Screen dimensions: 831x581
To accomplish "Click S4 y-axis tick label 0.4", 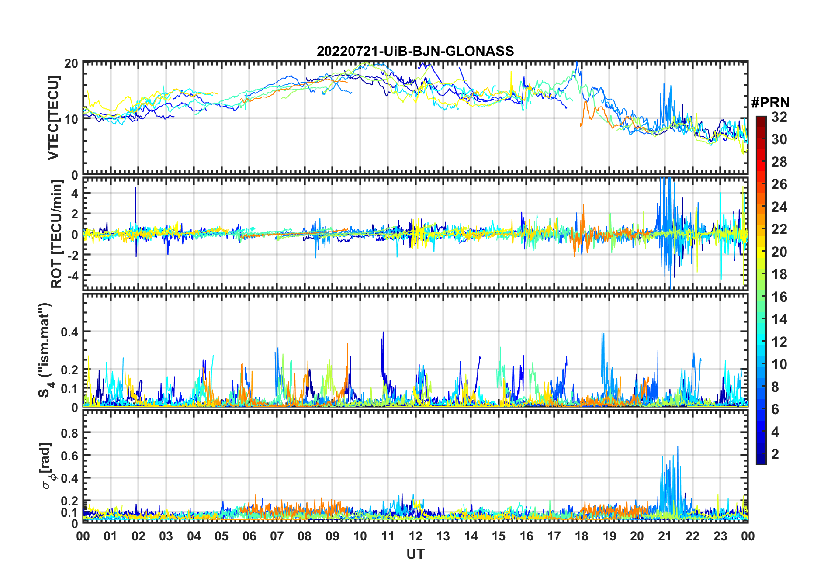I will (x=69, y=332).
